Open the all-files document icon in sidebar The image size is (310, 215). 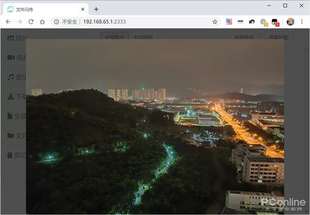10,116
